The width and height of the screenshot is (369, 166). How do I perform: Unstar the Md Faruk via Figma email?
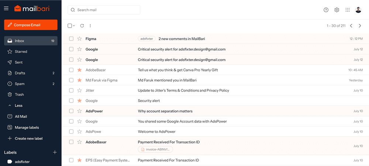(x=80, y=80)
